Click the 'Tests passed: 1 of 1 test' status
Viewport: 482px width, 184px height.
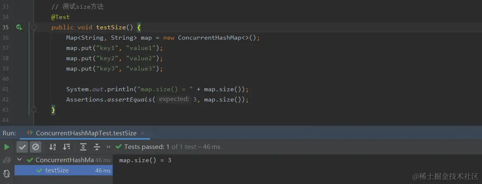[172, 147]
